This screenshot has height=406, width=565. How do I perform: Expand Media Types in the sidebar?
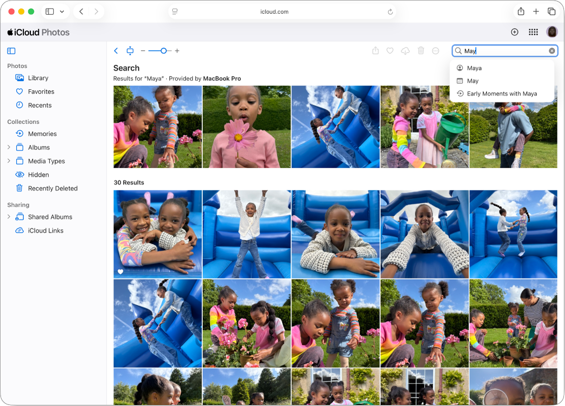(x=9, y=161)
